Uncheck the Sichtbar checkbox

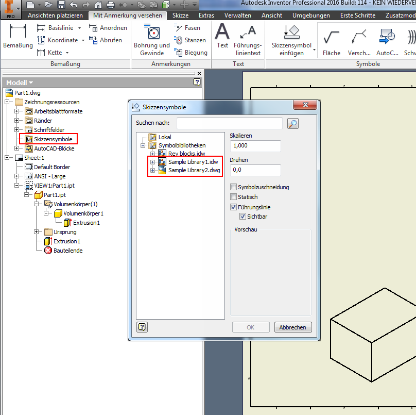[x=242, y=217]
